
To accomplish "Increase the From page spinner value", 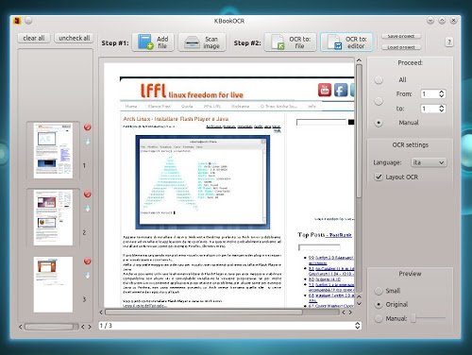I will (x=442, y=92).
